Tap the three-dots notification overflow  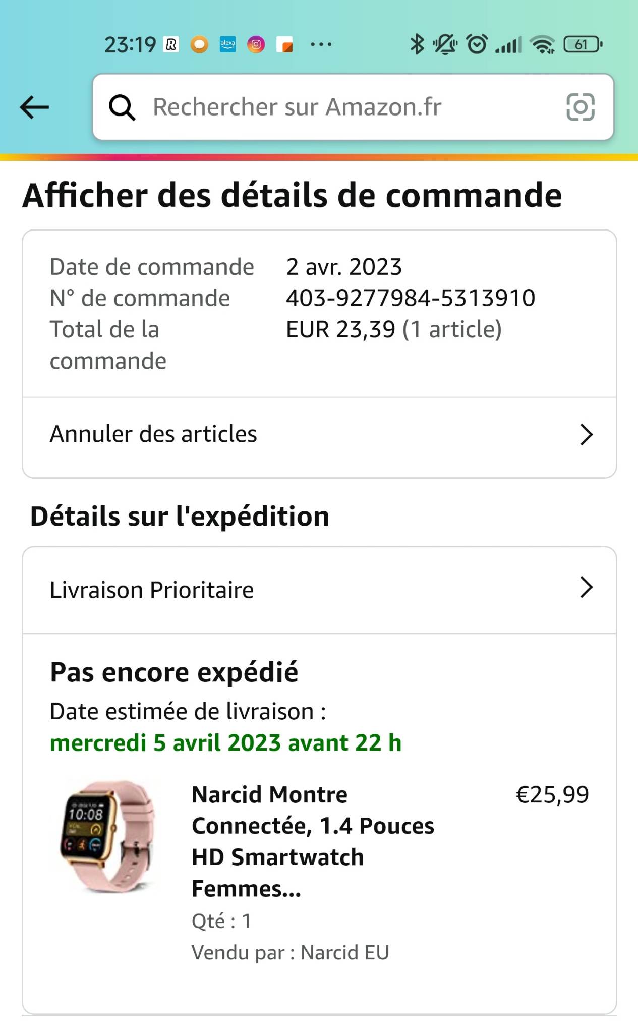coord(321,44)
